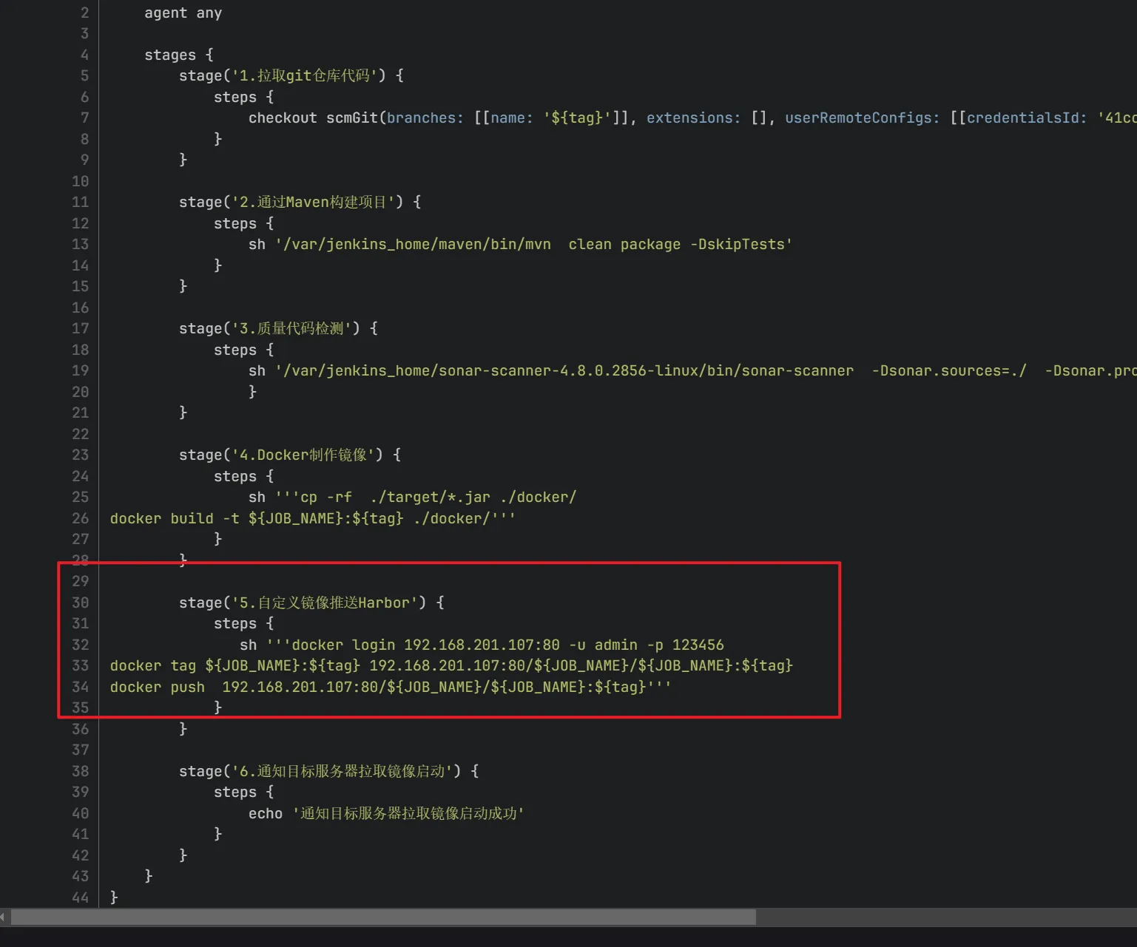Click 'credentialsId' parameter on line 7
Screen dimensions: 1137x947
tap(1026, 118)
